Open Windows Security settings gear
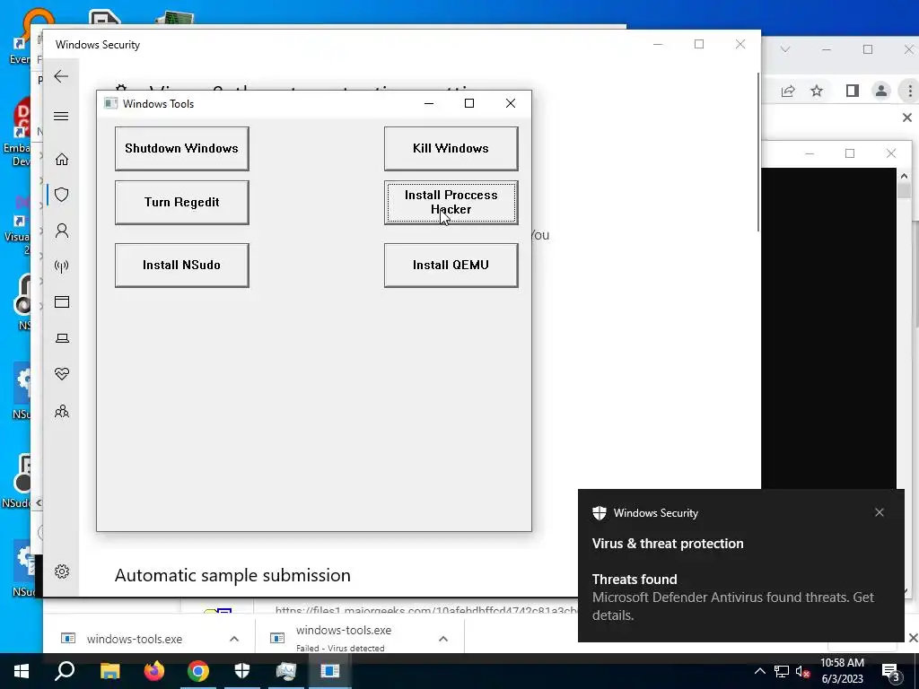This screenshot has width=919, height=689. 62,571
